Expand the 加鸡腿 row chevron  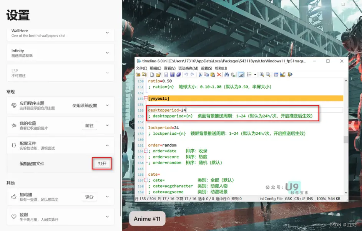(x=107, y=196)
